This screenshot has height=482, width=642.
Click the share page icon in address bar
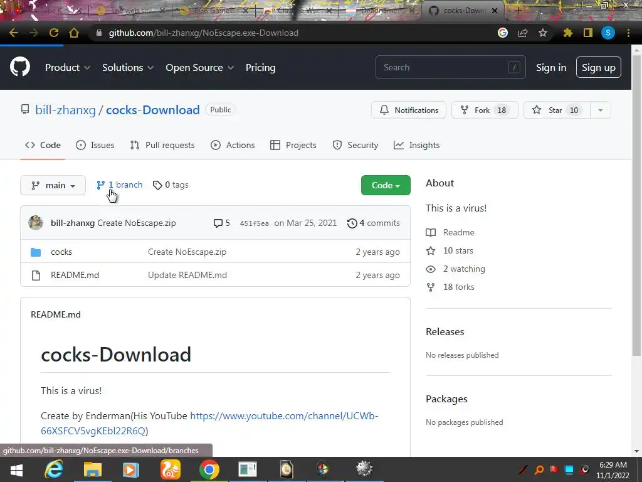pos(523,33)
